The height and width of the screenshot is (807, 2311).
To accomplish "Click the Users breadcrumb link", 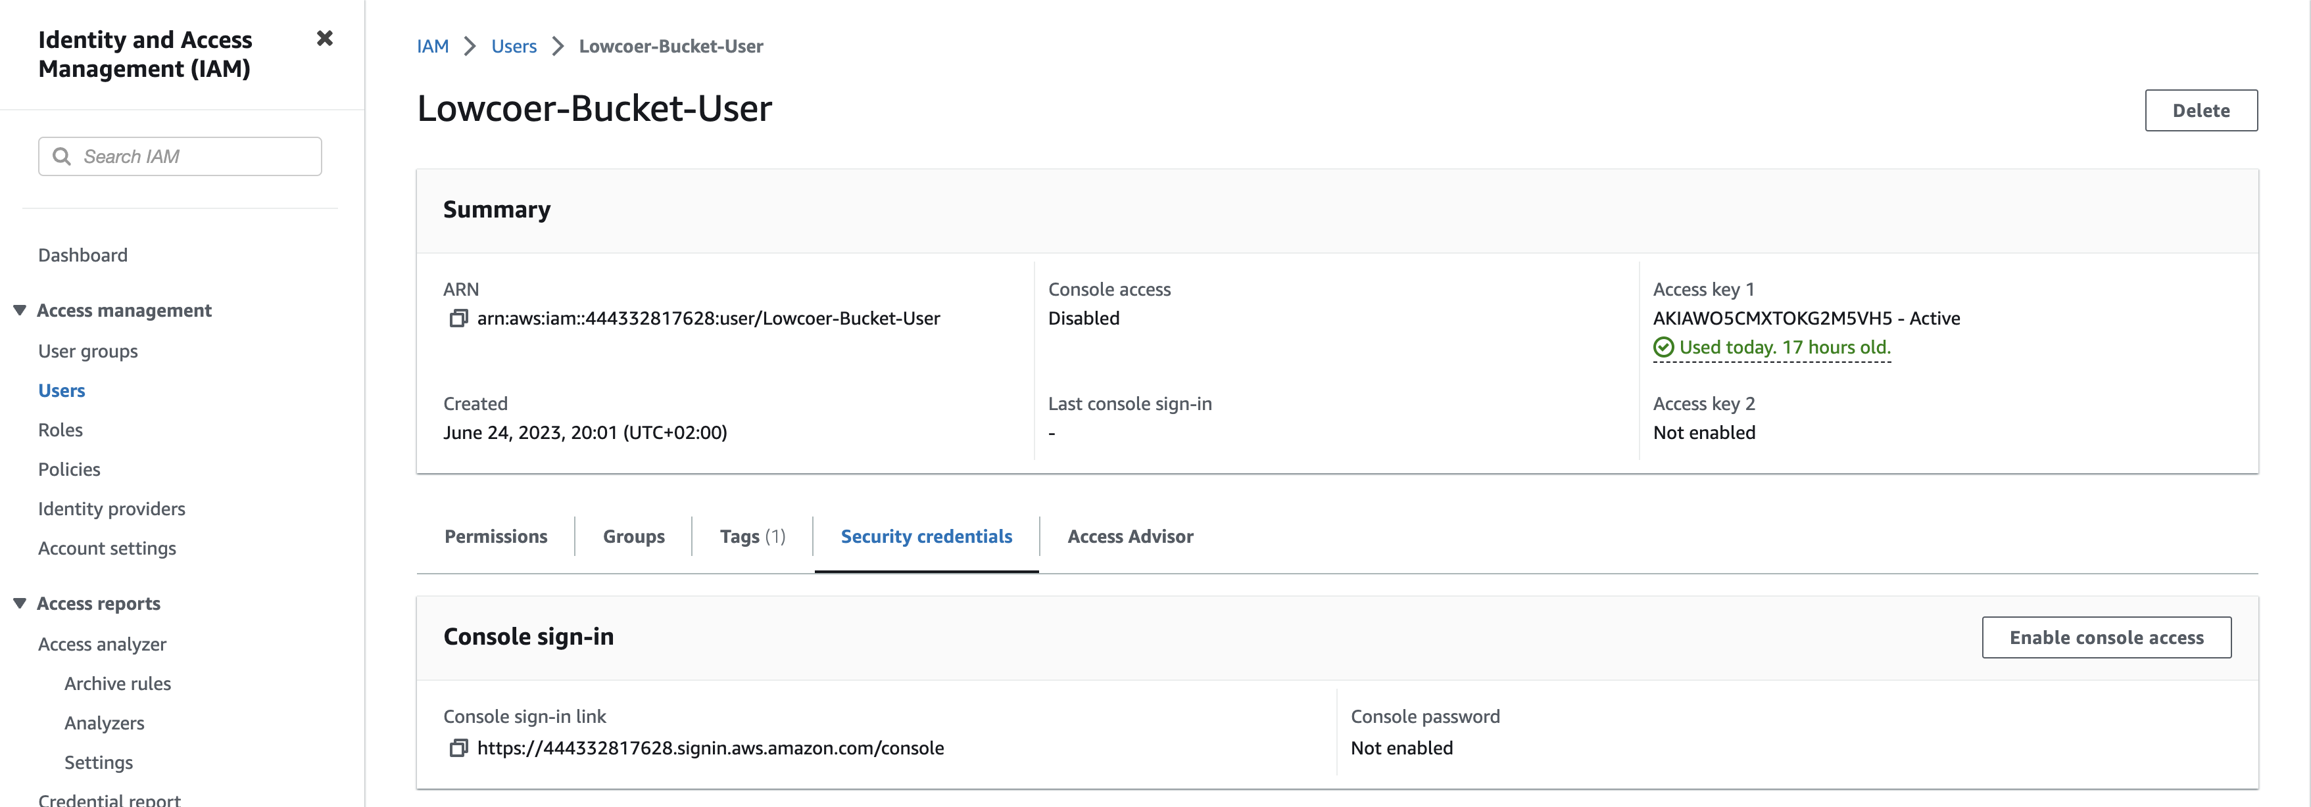I will point(513,47).
